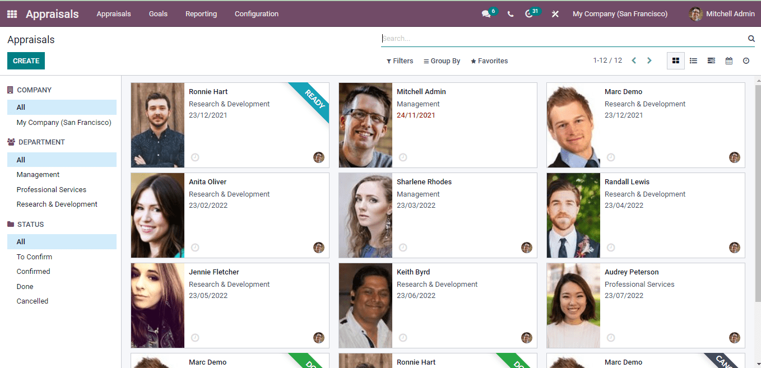Viewport: 761px width, 368px height.
Task: Click the manager avatar on Randall Lewis' card
Action: point(735,248)
